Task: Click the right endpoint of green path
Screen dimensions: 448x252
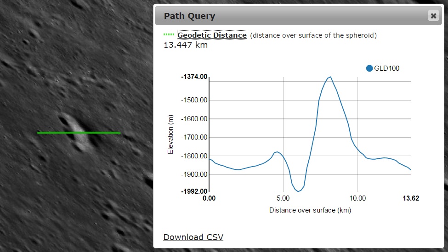Action: 119,133
